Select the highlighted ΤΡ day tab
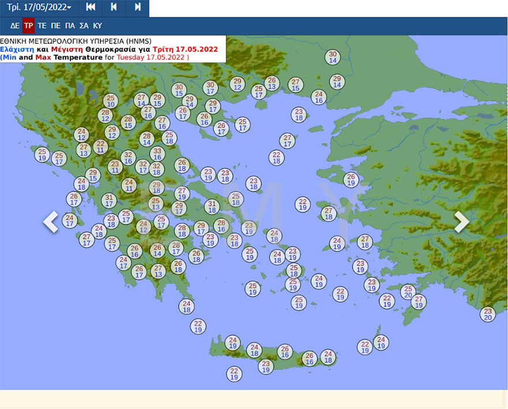Viewport: 508px width, 409px height. (x=28, y=25)
